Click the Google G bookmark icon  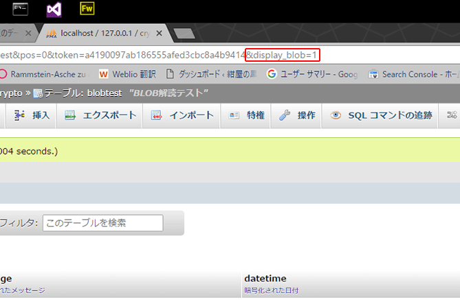(272, 74)
